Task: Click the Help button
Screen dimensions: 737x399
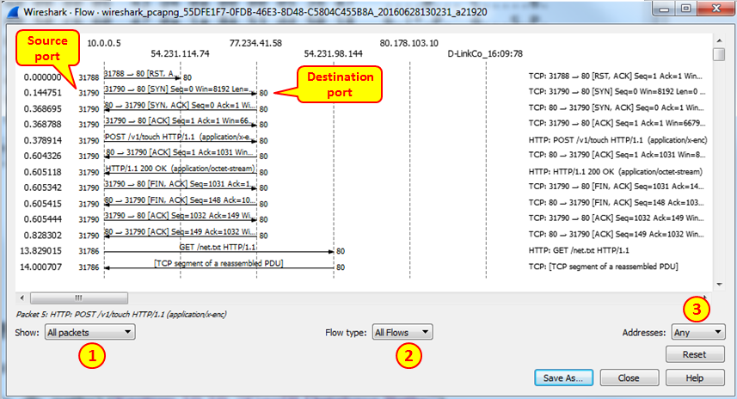Action: (695, 378)
